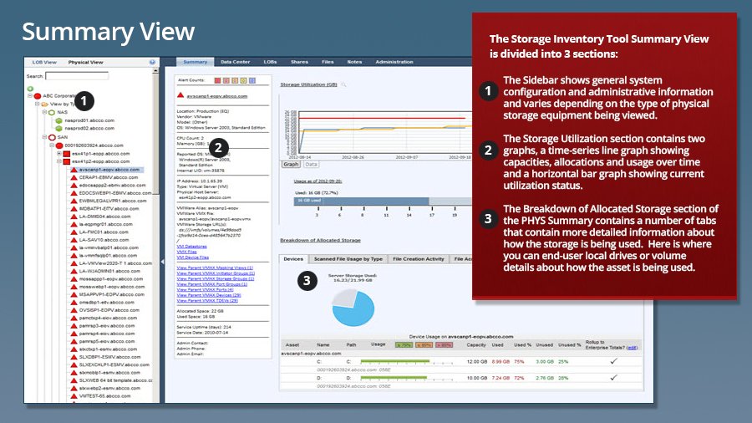The width and height of the screenshot is (752, 423).
Task: Open the VM Device Files link
Action: (x=193, y=257)
